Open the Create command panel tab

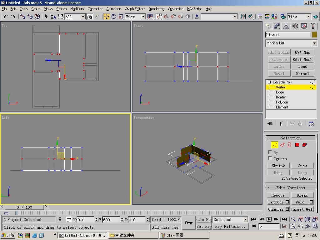(x=268, y=26)
